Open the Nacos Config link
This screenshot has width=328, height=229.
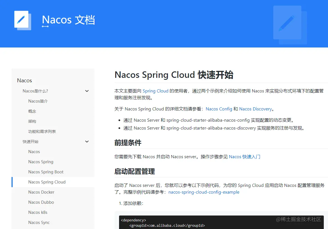click(219, 109)
